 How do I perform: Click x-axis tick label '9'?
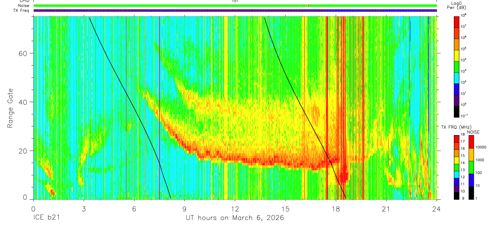tap(185, 209)
